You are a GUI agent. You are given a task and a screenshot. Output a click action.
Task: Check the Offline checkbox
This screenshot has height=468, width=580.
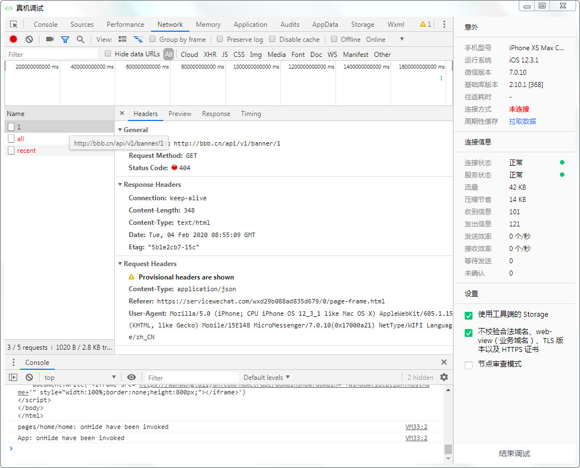click(x=334, y=39)
